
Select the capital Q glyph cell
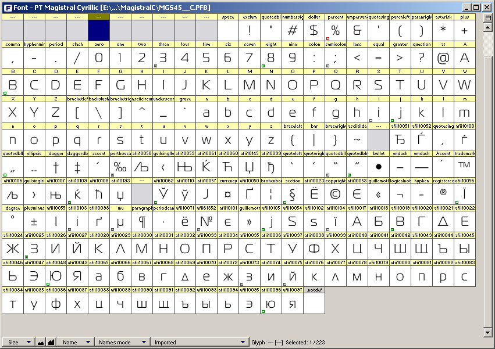click(x=336, y=85)
